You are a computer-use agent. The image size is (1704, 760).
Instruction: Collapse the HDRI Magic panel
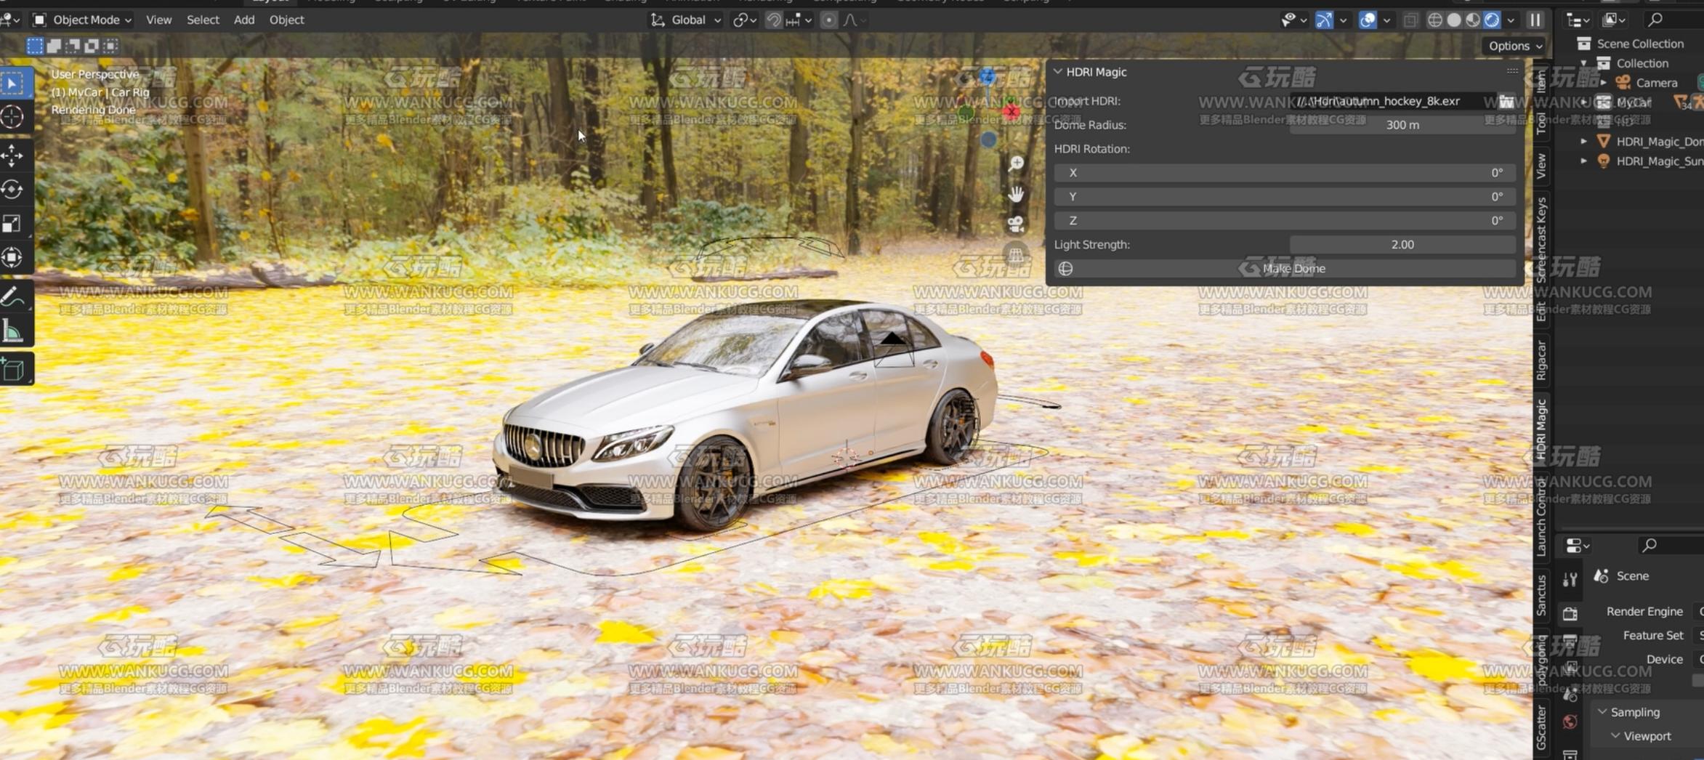(1058, 72)
